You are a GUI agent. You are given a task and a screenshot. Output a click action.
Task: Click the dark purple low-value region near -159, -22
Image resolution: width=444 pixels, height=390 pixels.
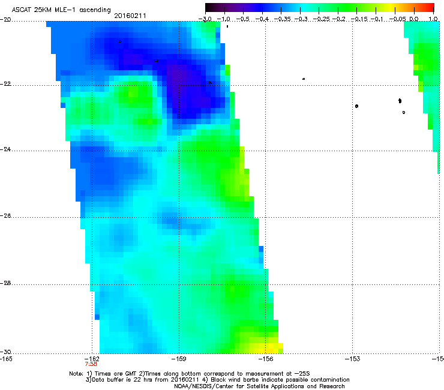click(x=184, y=85)
